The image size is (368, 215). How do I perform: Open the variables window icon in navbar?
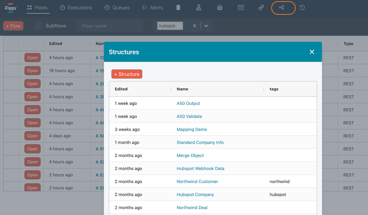(241, 8)
